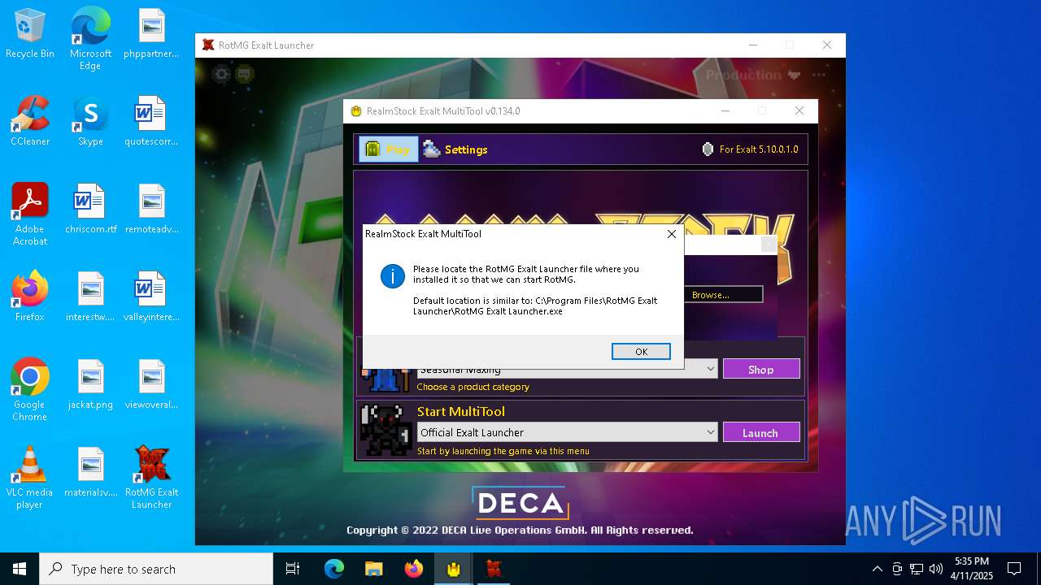
Task: Select phppartner file on desktop
Action: [151, 34]
